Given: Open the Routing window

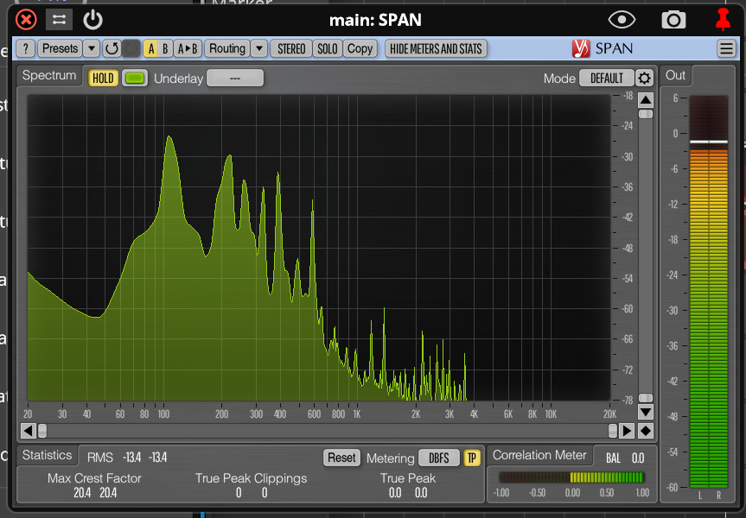Looking at the screenshot, I should 227,48.
